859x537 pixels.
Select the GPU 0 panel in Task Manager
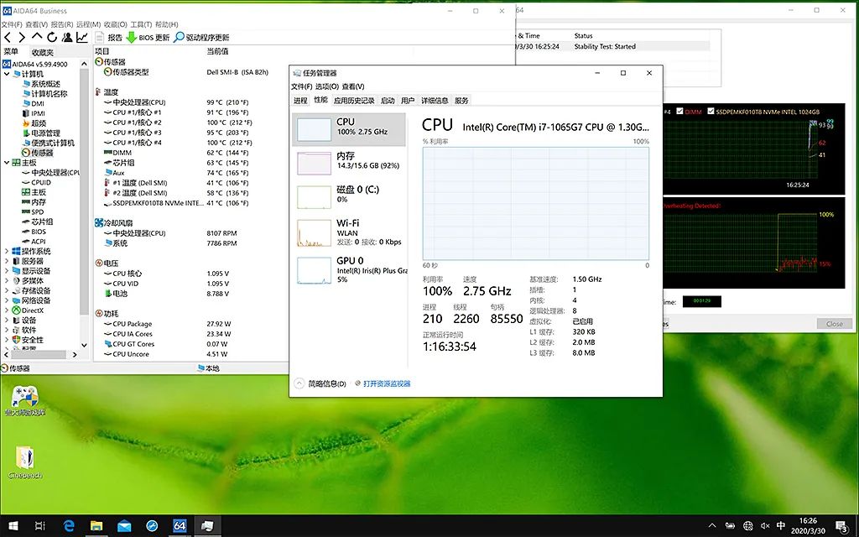click(x=349, y=271)
